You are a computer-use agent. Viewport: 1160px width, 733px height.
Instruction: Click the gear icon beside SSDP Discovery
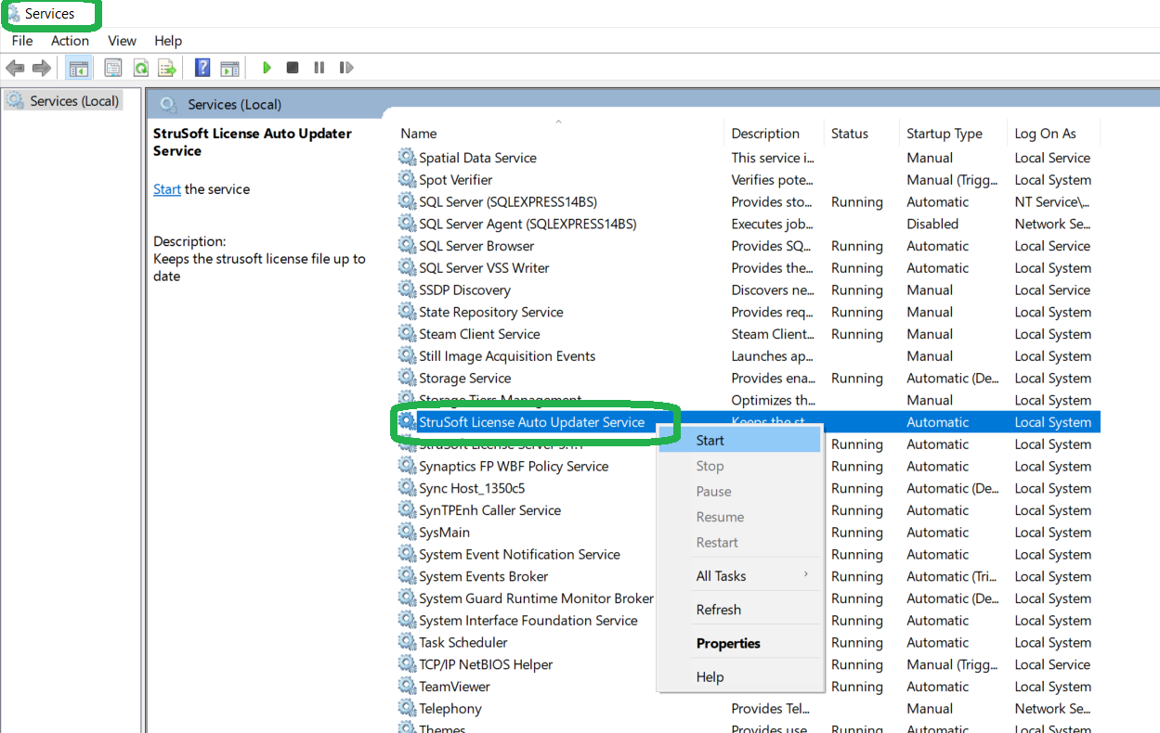[407, 289]
